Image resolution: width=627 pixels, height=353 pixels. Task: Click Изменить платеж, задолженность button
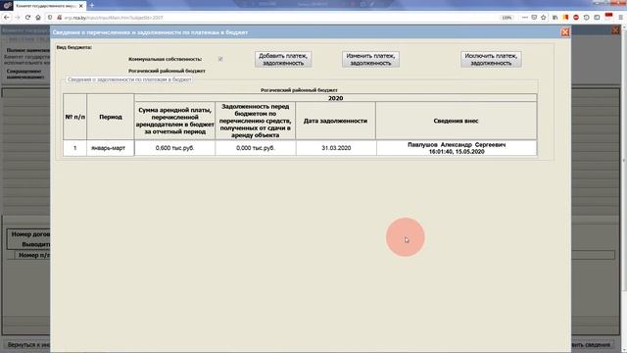click(370, 59)
